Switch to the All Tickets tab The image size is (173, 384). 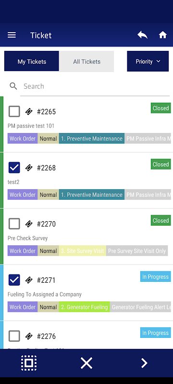[86, 61]
